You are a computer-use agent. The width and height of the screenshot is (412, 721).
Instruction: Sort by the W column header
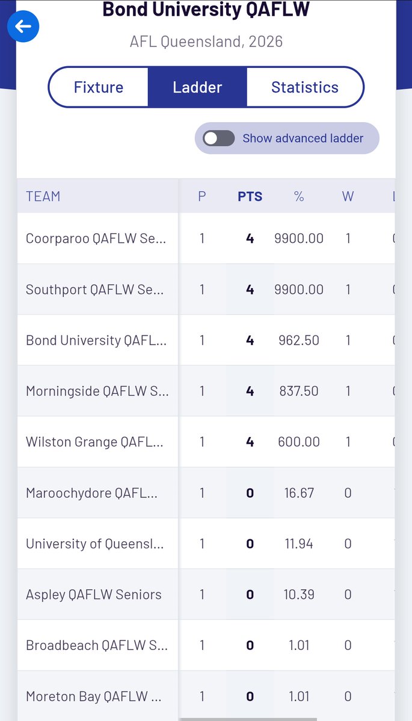point(348,197)
